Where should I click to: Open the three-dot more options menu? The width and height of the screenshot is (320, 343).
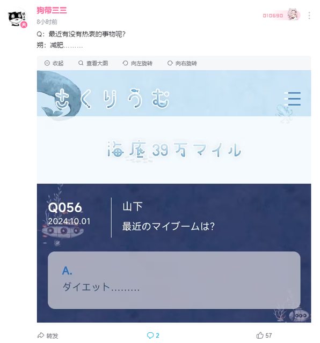(x=309, y=16)
